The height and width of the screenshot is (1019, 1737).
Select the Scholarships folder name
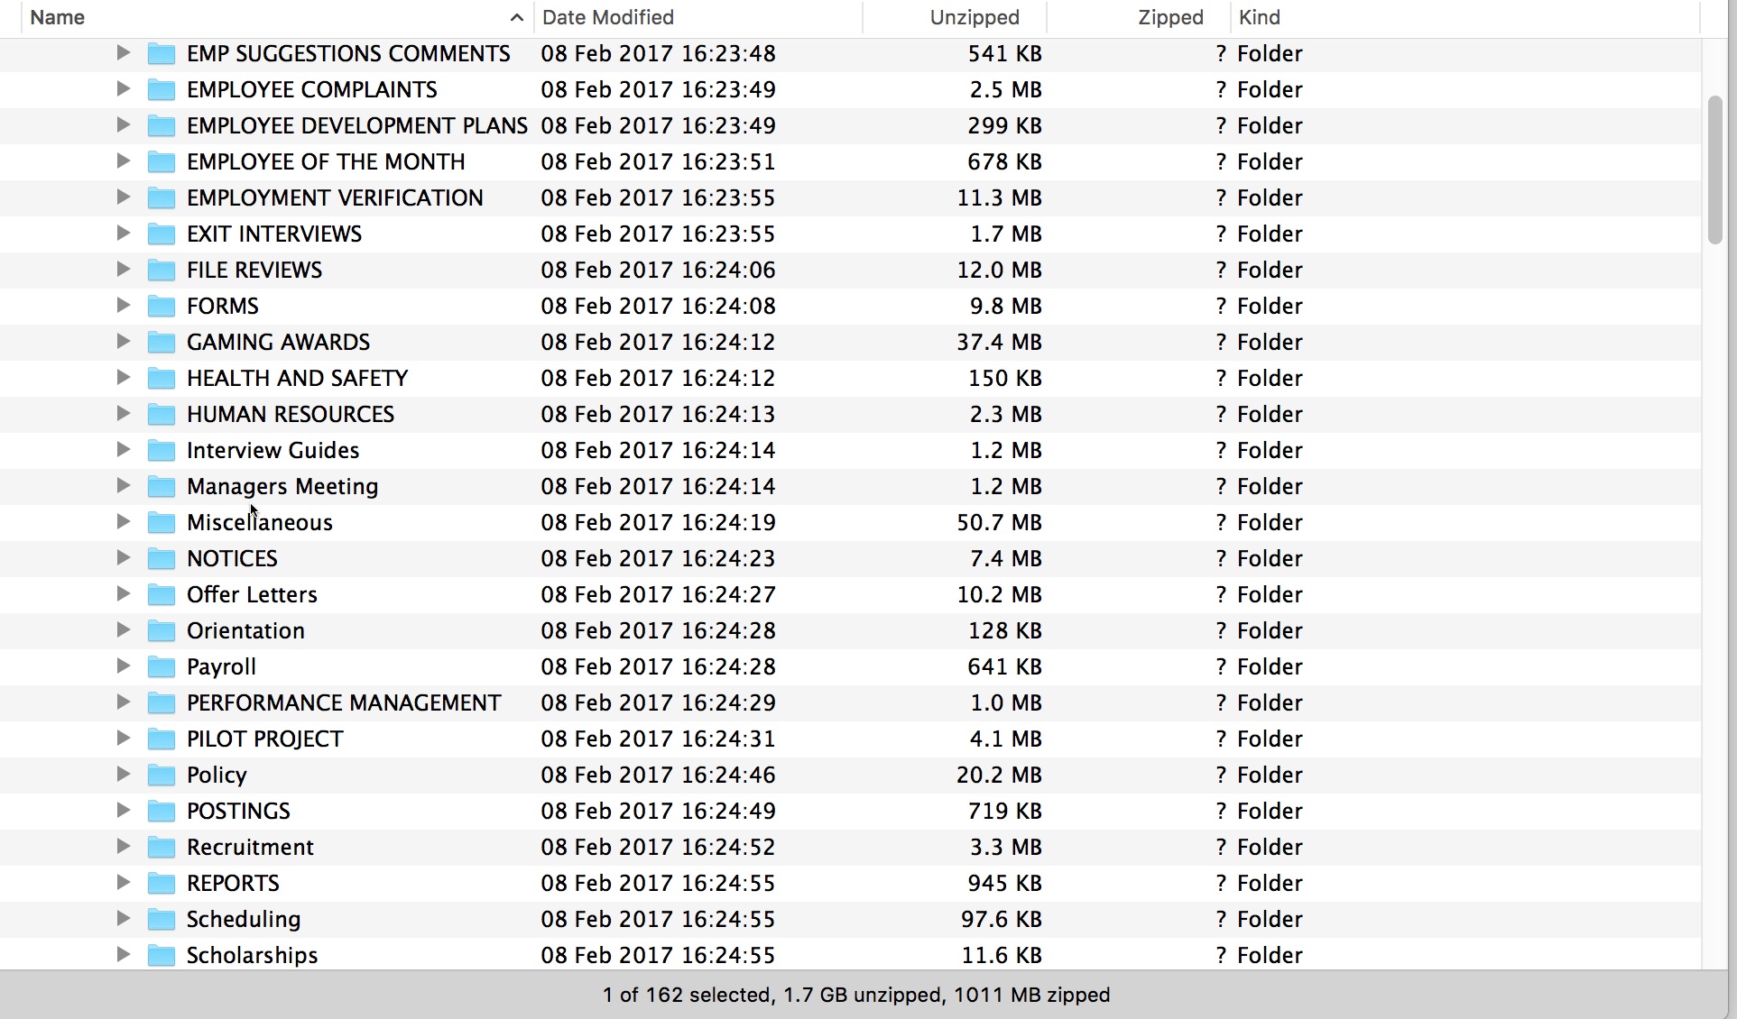click(x=252, y=955)
